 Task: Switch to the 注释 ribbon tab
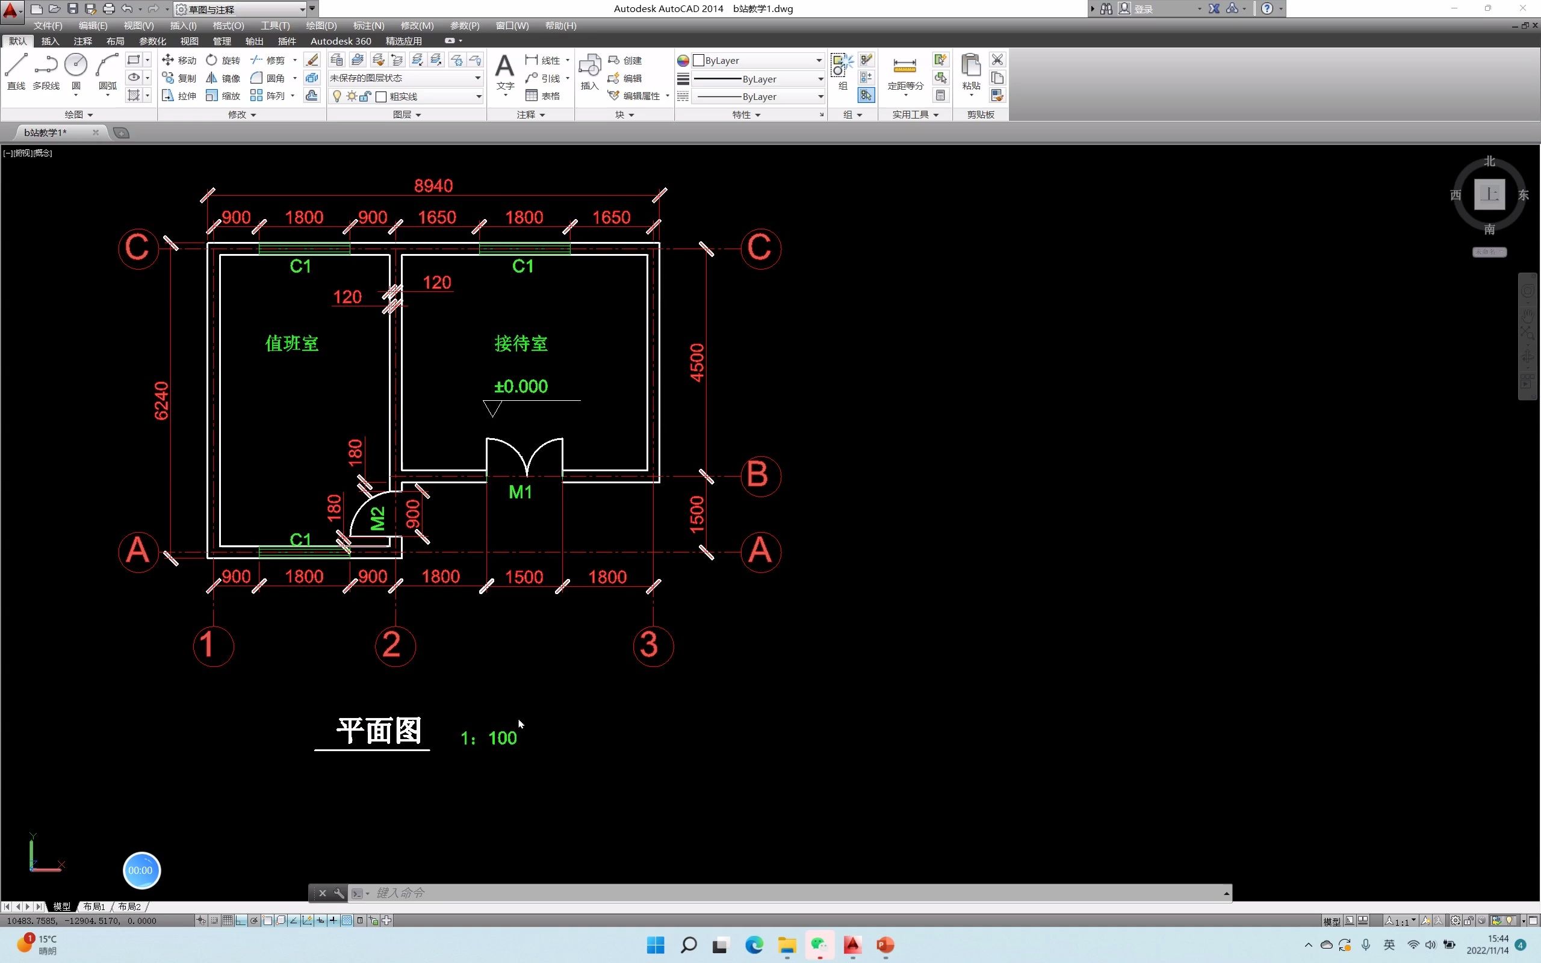click(83, 41)
